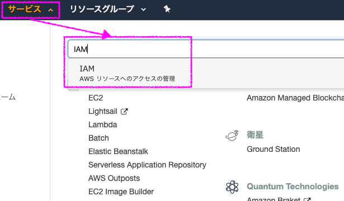Open AWS Outposts link
This screenshot has width=344, height=201.
[114, 178]
